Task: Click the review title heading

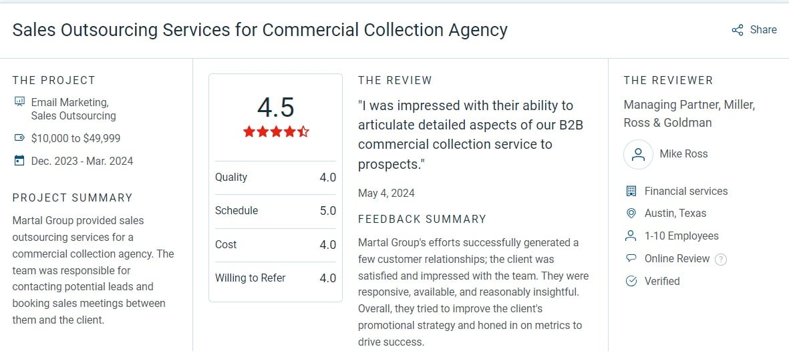Action: [260, 30]
